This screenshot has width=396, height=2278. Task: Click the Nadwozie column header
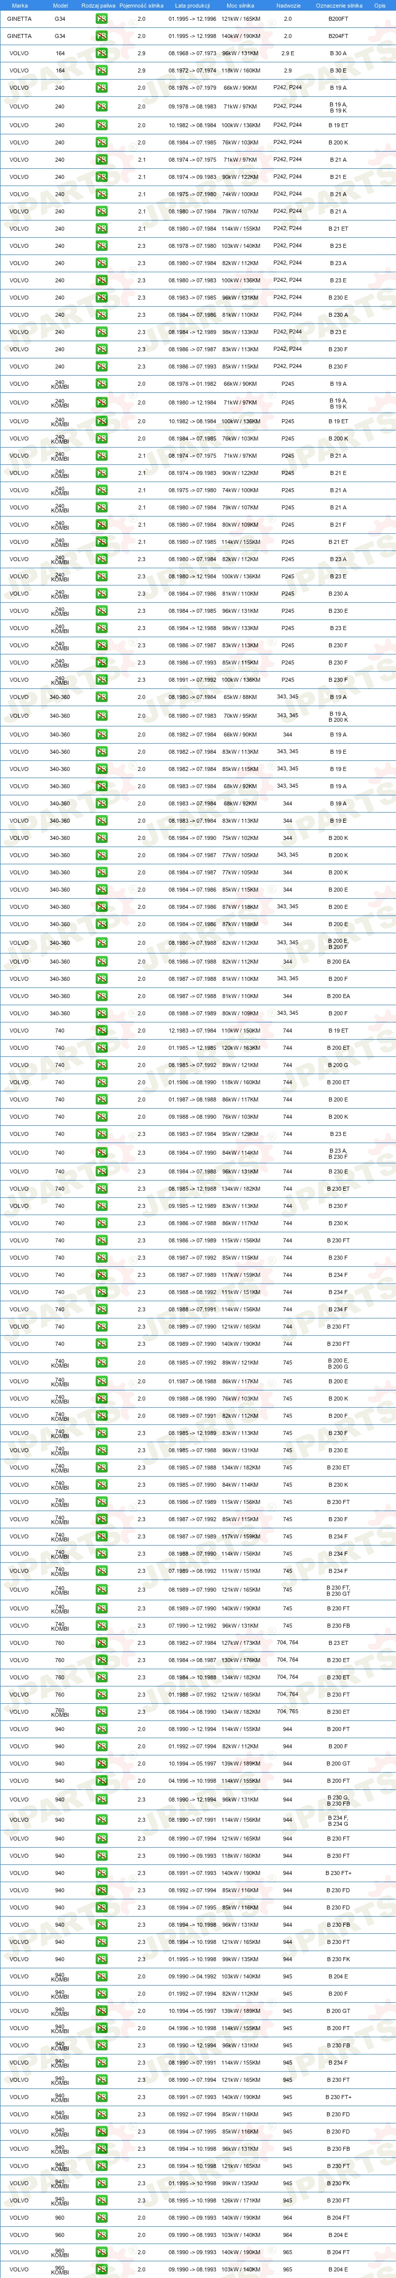[x=288, y=5]
